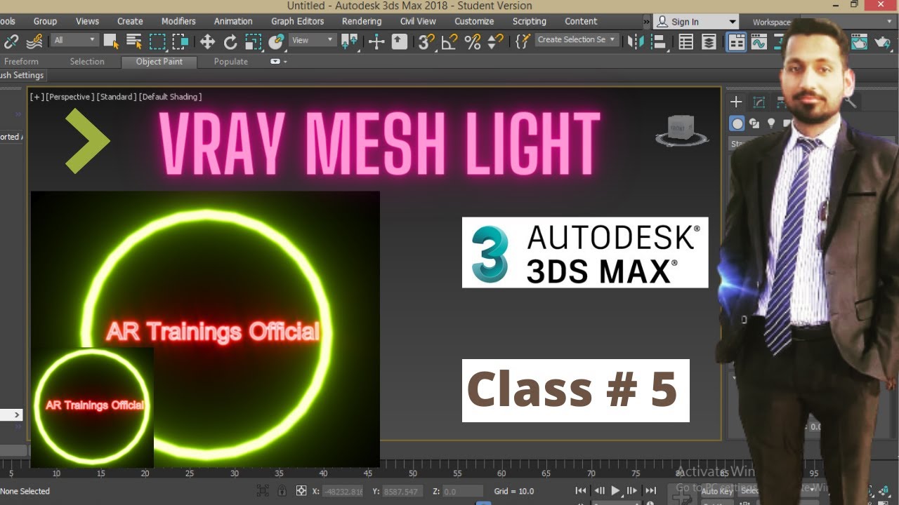
Task: Click the viewport [+] general menu label
Action: (x=37, y=97)
